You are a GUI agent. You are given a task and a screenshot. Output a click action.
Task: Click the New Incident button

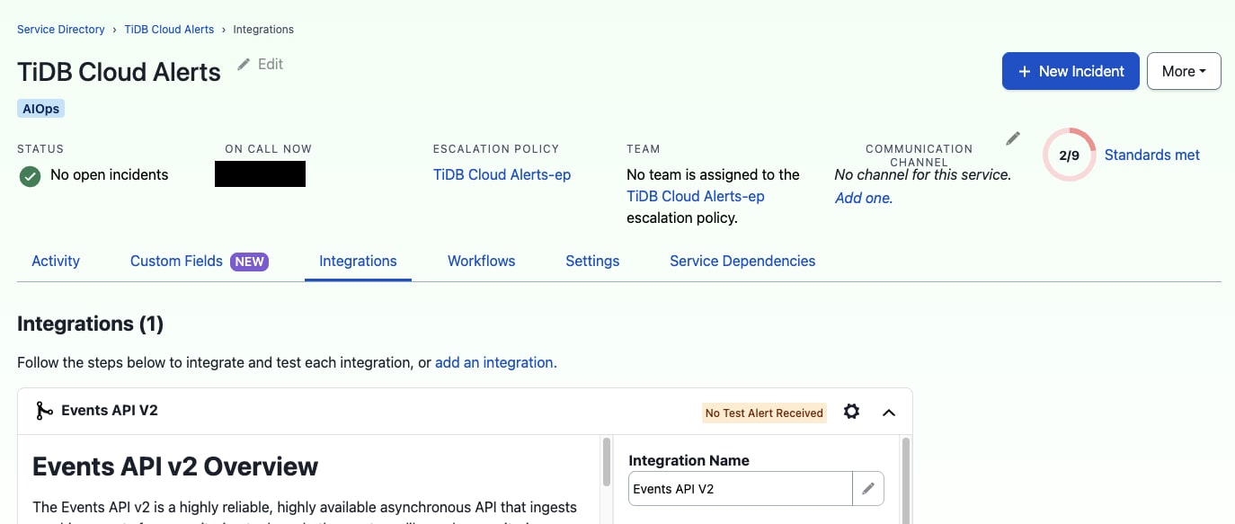(x=1071, y=72)
